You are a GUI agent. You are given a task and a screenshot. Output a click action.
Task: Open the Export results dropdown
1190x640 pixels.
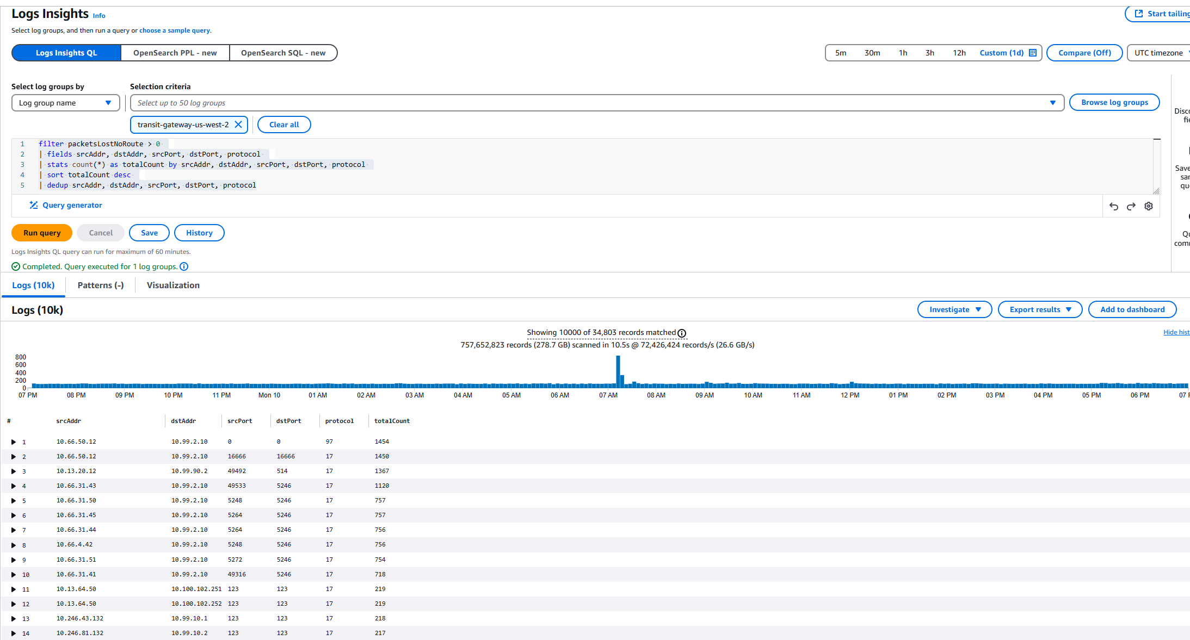click(1040, 309)
